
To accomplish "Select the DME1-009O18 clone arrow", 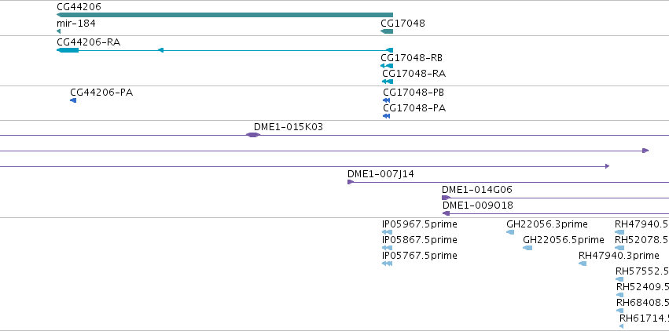I will [447, 213].
